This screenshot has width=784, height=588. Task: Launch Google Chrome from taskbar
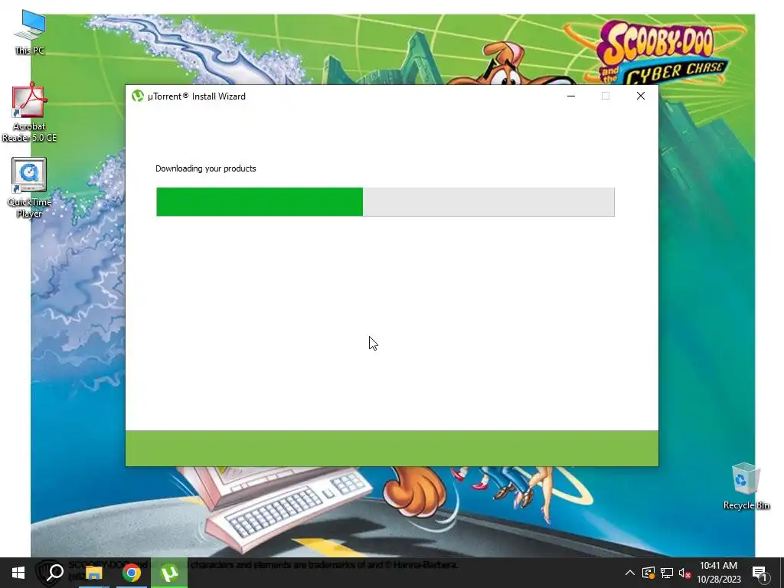click(132, 573)
